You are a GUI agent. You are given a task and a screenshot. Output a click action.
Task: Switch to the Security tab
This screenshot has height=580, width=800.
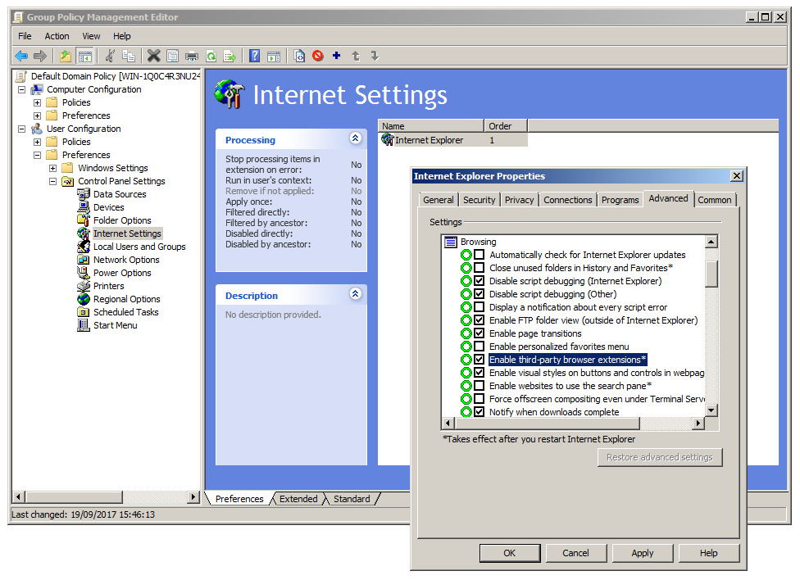click(479, 199)
